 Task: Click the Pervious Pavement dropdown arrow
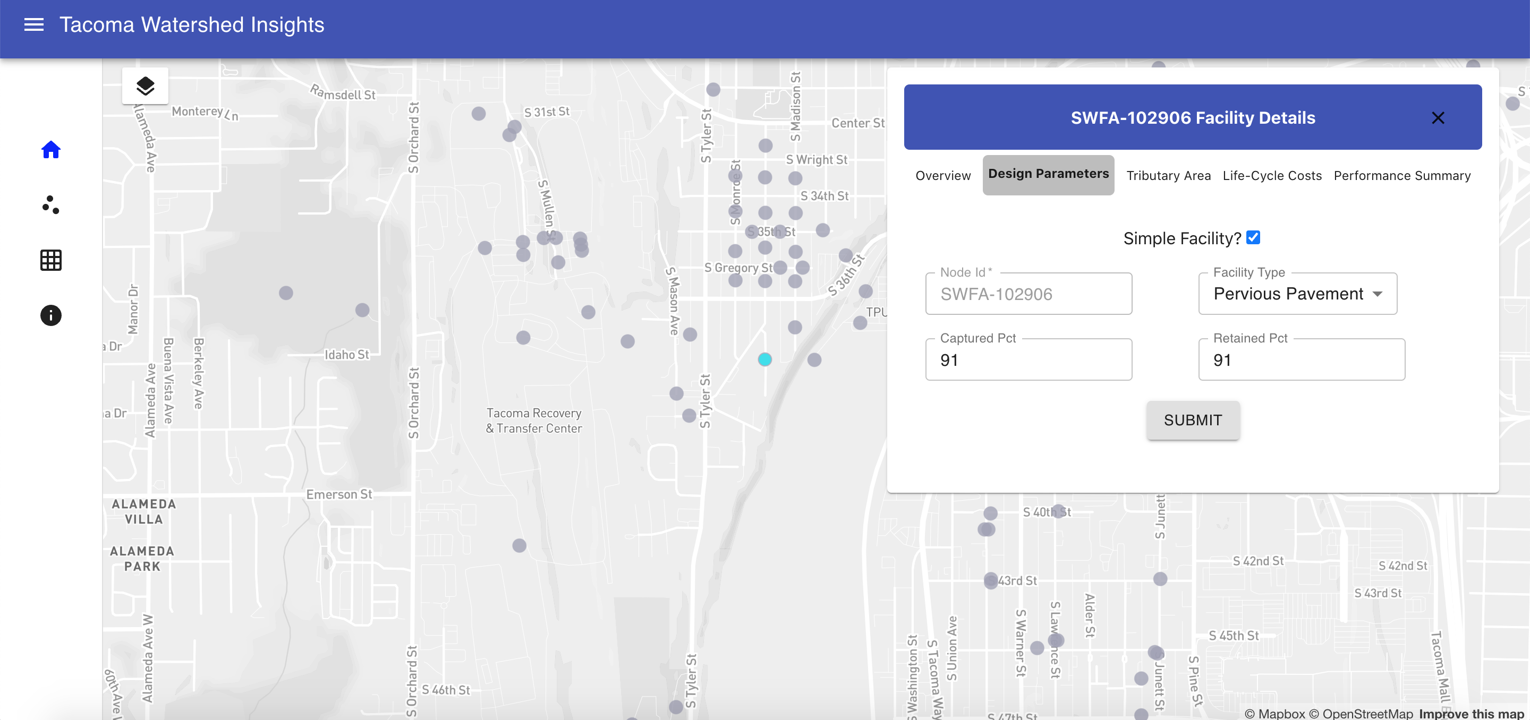coord(1378,294)
